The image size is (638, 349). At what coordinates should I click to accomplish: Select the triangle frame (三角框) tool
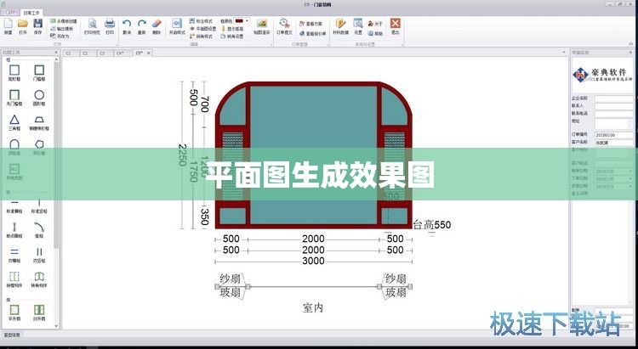(14, 122)
